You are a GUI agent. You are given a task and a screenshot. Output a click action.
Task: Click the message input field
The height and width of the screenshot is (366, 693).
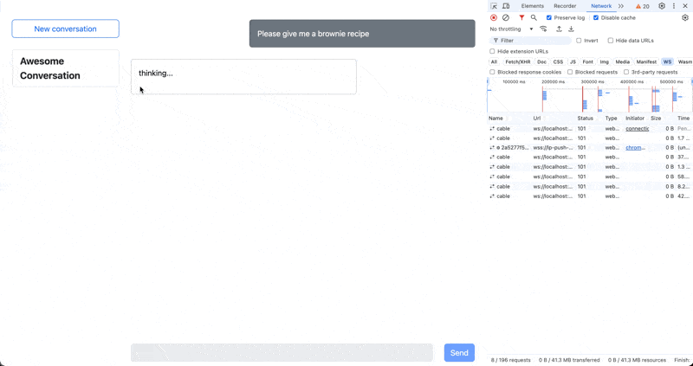282,352
